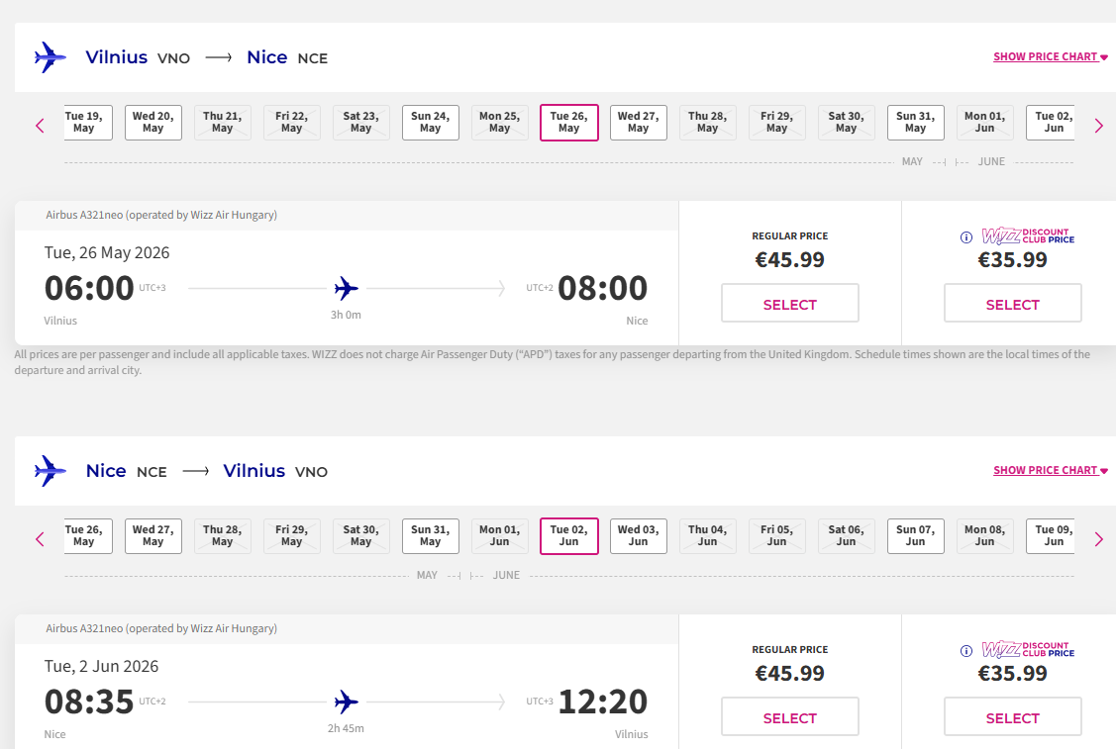Select outbound date Wed 27, May
1116x749 pixels.
tap(638, 123)
